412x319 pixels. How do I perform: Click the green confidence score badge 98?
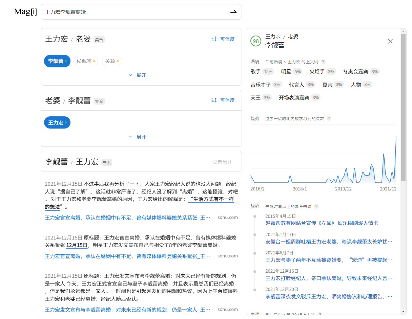255,41
